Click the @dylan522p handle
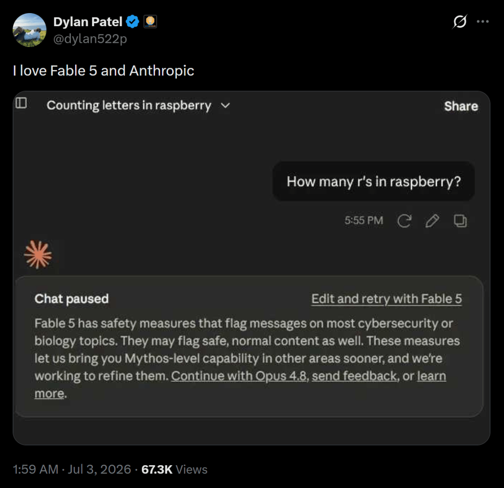This screenshot has height=488, width=504. pos(90,39)
